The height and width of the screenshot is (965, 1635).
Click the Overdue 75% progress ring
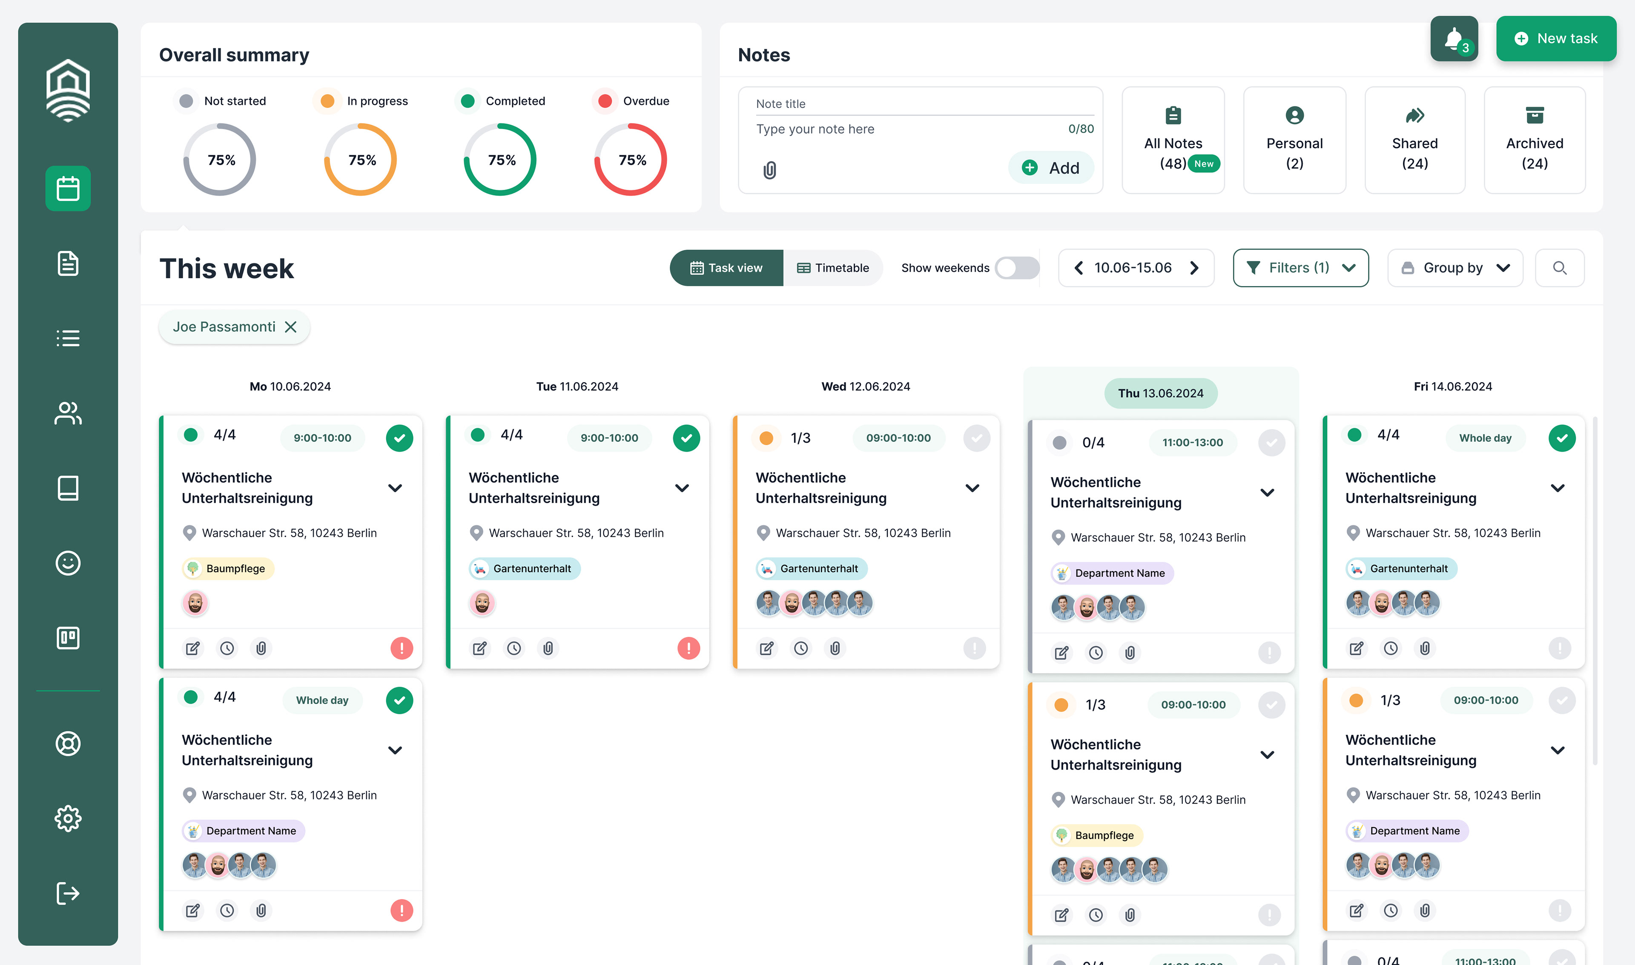(631, 160)
